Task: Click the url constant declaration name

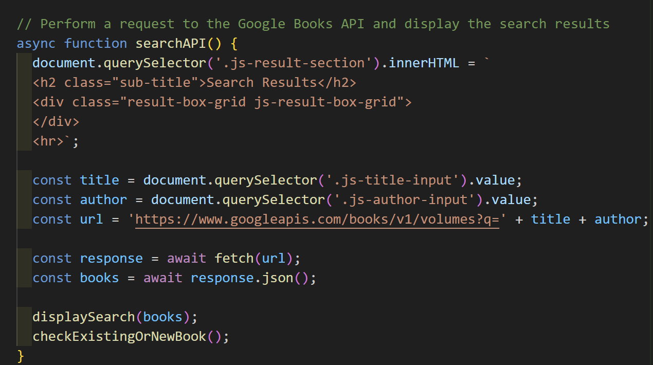Action: point(92,220)
